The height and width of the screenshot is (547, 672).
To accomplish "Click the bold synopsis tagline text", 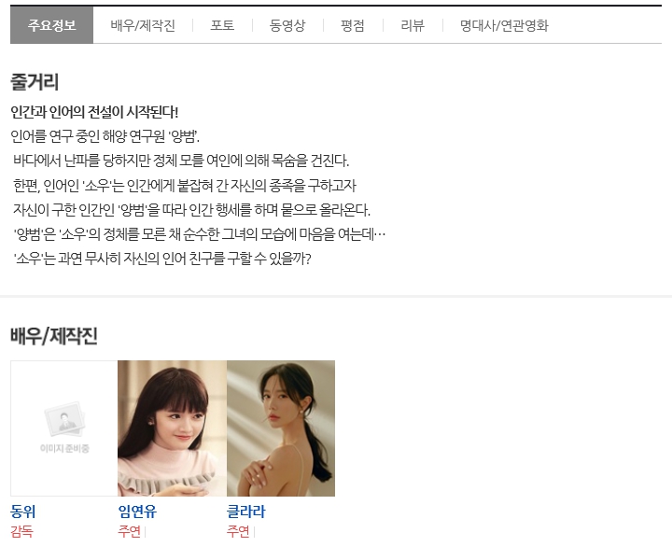I will pos(94,112).
